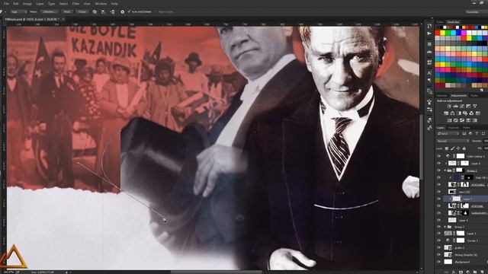This screenshot has height=274, width=488.
Task: Lock layer position
Action: tap(458, 148)
